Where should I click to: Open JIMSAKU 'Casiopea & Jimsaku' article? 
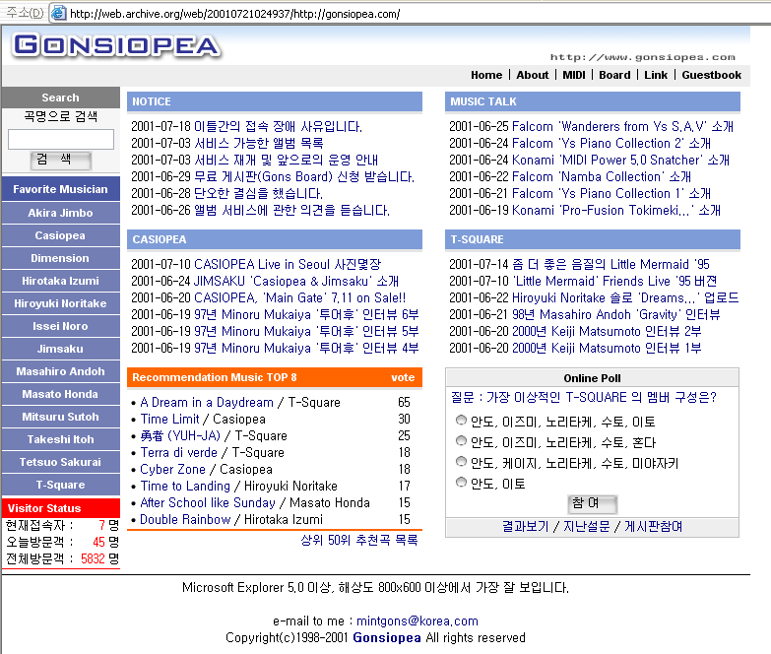point(296,282)
